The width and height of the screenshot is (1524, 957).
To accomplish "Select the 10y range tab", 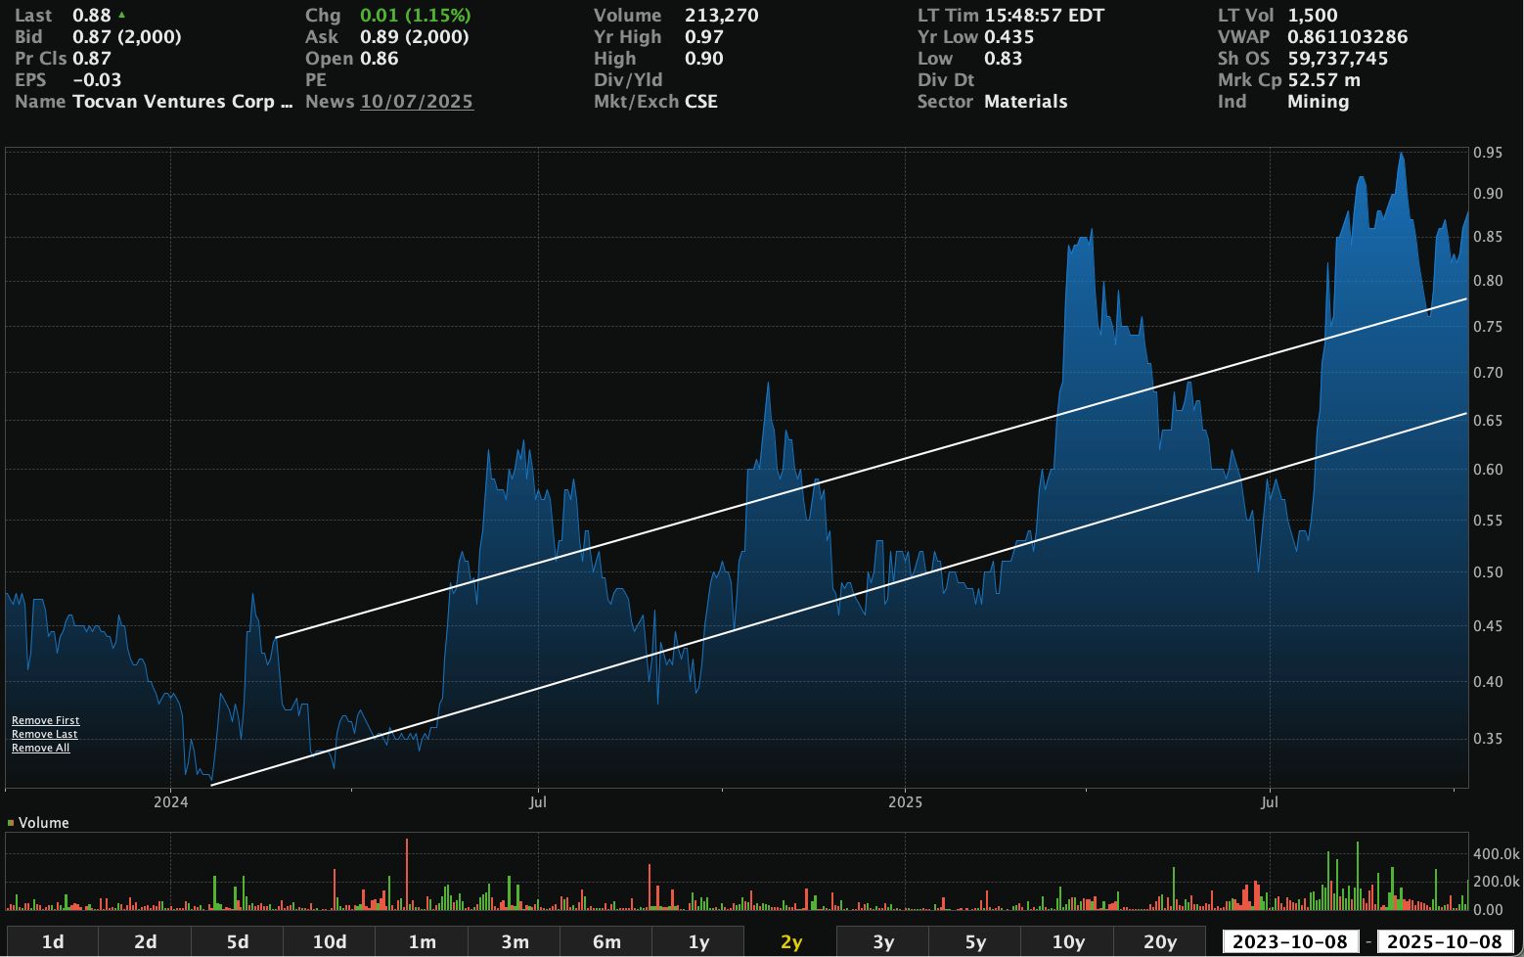I will pyautogui.click(x=1067, y=941).
